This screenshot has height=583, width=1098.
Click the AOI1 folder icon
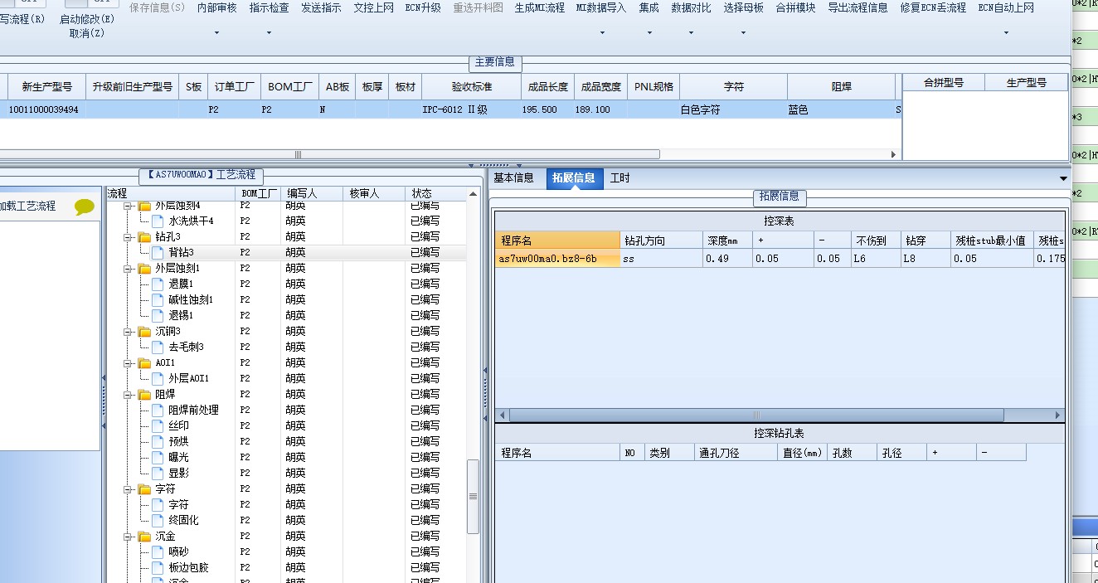point(145,363)
